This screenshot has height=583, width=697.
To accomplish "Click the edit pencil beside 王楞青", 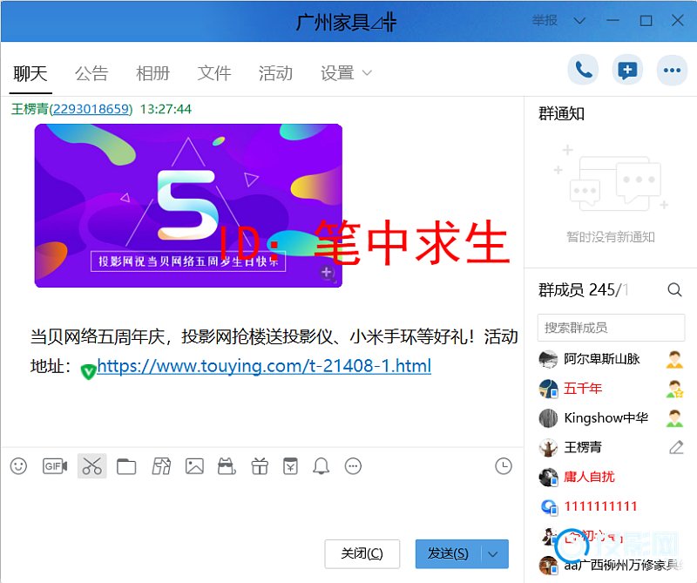I will point(676,447).
